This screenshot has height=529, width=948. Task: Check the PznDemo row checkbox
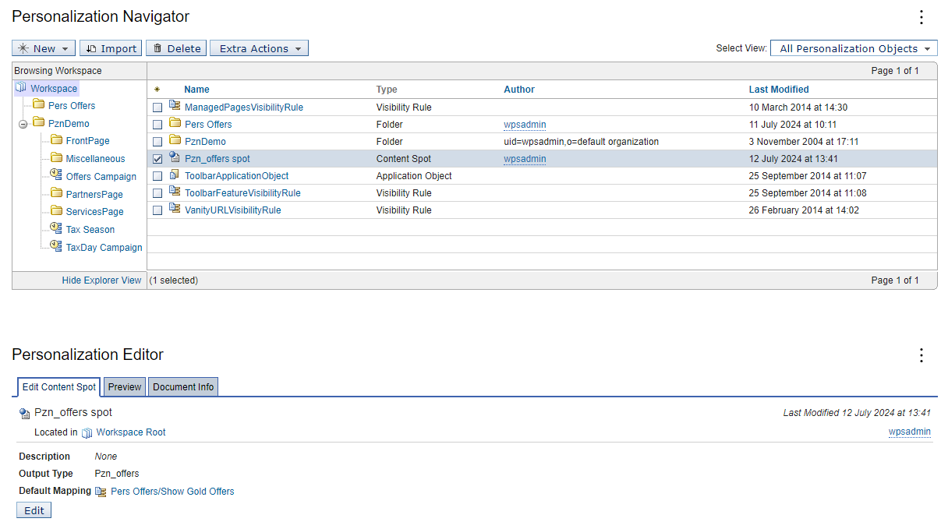157,142
